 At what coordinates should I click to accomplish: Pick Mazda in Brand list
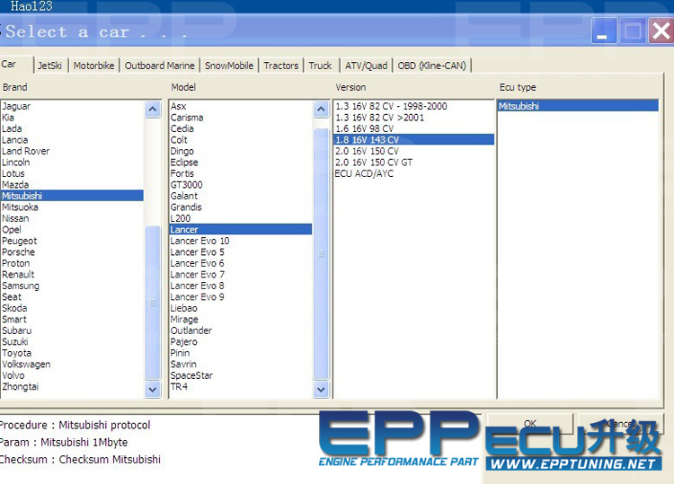pos(72,184)
